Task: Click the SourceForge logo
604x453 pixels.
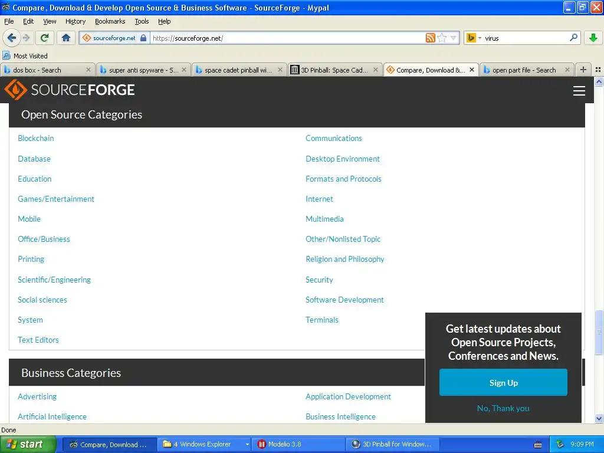Action: coord(70,90)
